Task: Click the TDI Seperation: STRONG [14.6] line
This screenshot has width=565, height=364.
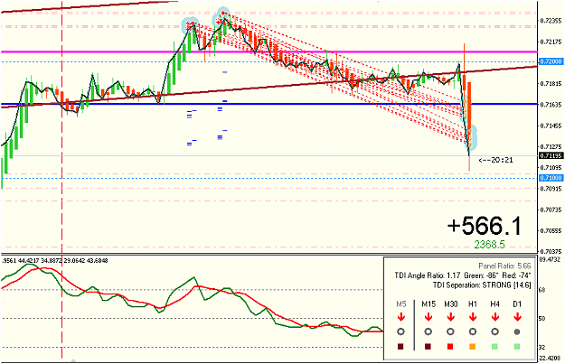Action: tap(482, 285)
